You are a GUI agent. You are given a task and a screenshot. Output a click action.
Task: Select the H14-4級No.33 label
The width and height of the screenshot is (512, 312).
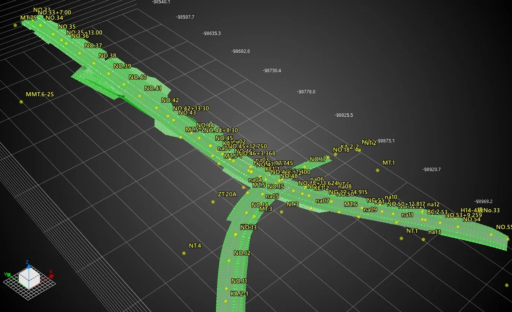480,210
